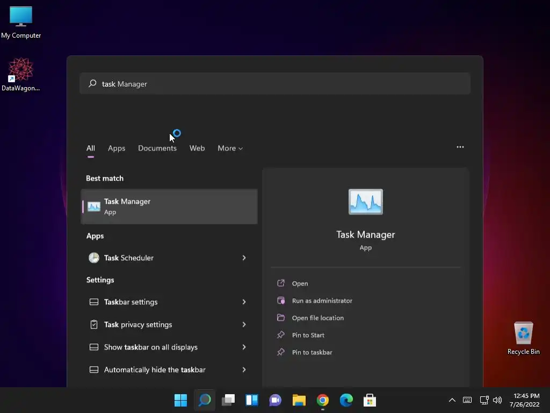Switch to the Apps filter tab

click(x=117, y=148)
